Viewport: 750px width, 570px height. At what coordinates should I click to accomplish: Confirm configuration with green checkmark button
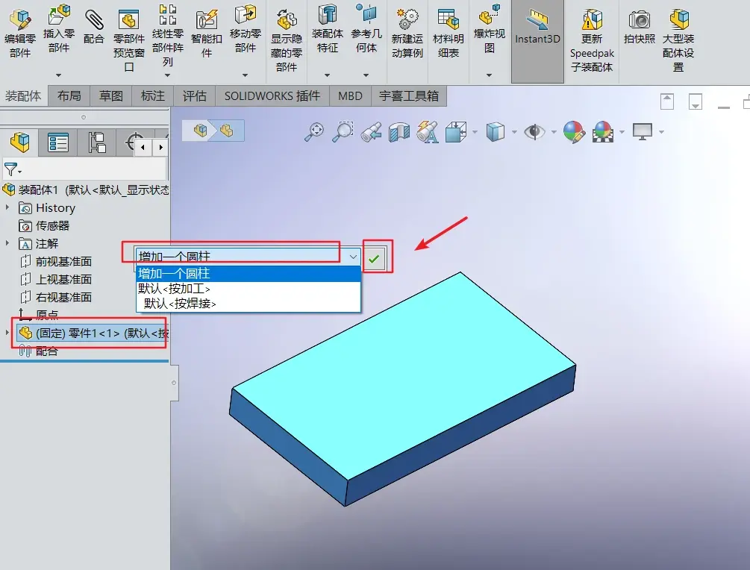[x=374, y=259]
